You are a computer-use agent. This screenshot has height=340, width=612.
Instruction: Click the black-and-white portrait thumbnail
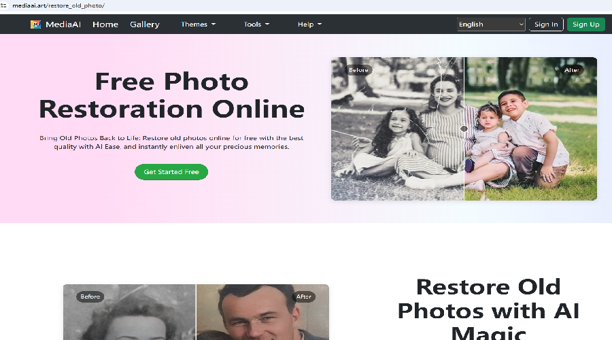pos(129,312)
